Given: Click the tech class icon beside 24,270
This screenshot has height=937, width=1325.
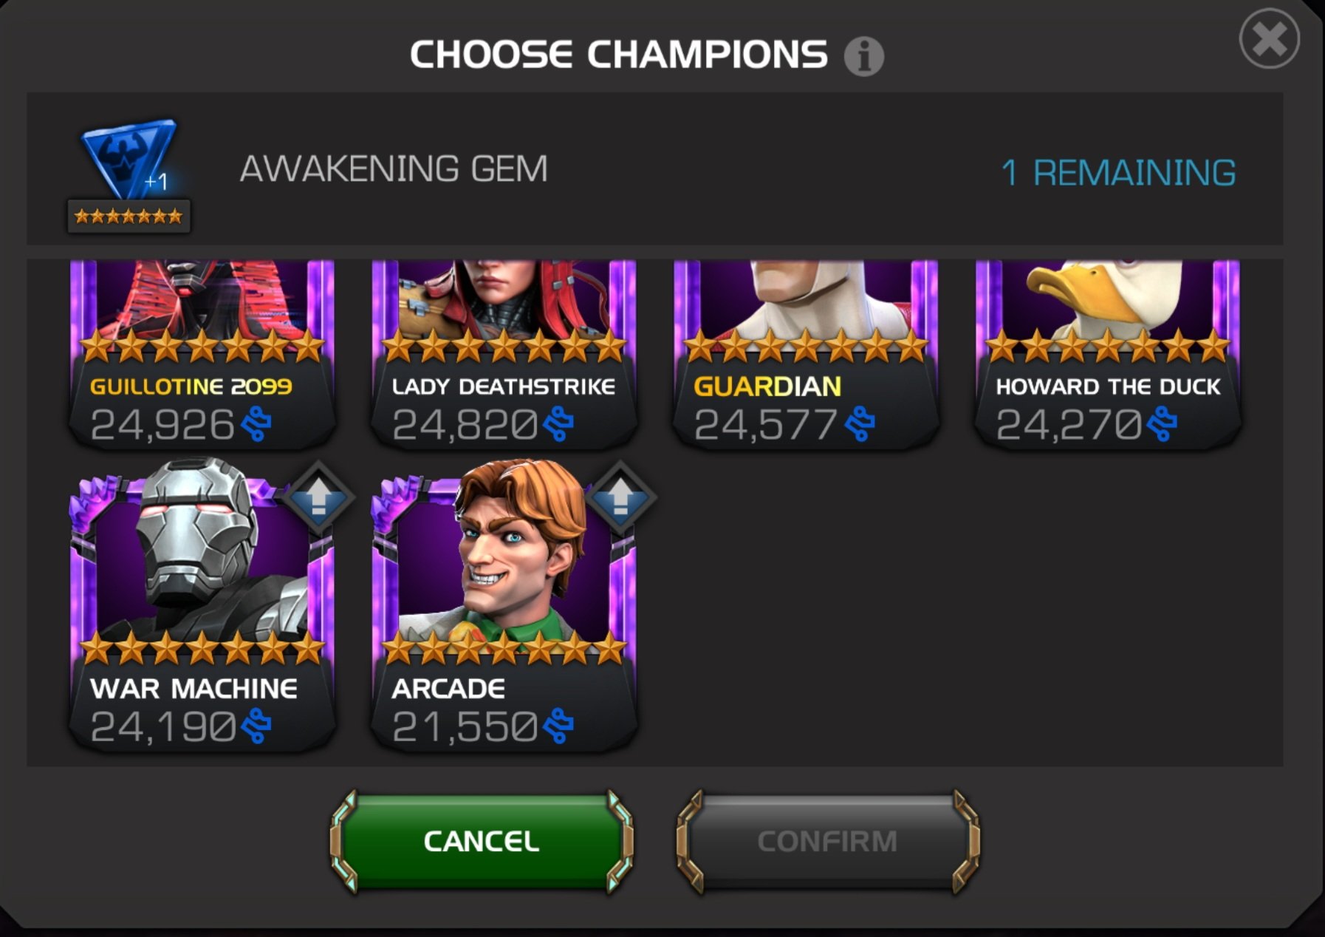Looking at the screenshot, I should [1162, 424].
